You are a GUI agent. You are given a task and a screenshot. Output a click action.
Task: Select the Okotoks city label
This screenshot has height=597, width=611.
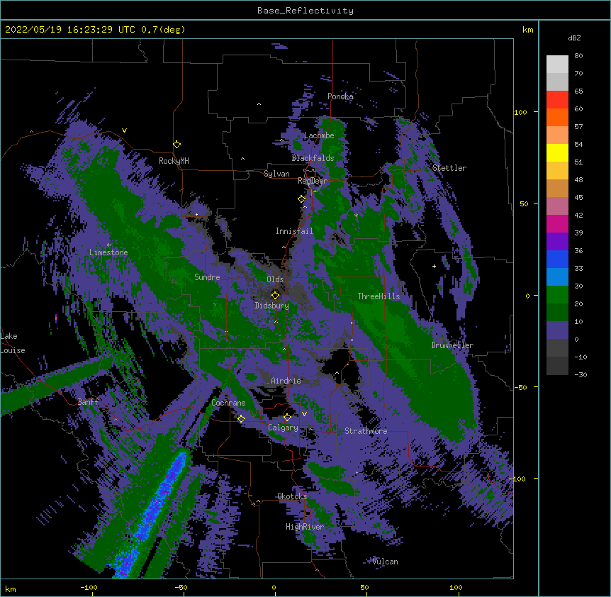(292, 496)
